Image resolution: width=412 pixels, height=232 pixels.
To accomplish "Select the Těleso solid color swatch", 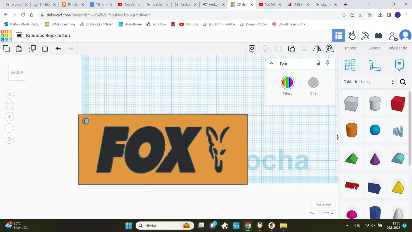I will coord(287,82).
